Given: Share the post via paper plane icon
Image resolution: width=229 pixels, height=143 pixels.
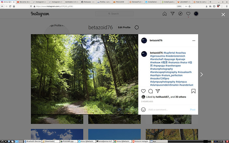Looking at the screenshot, I should [x=157, y=91].
